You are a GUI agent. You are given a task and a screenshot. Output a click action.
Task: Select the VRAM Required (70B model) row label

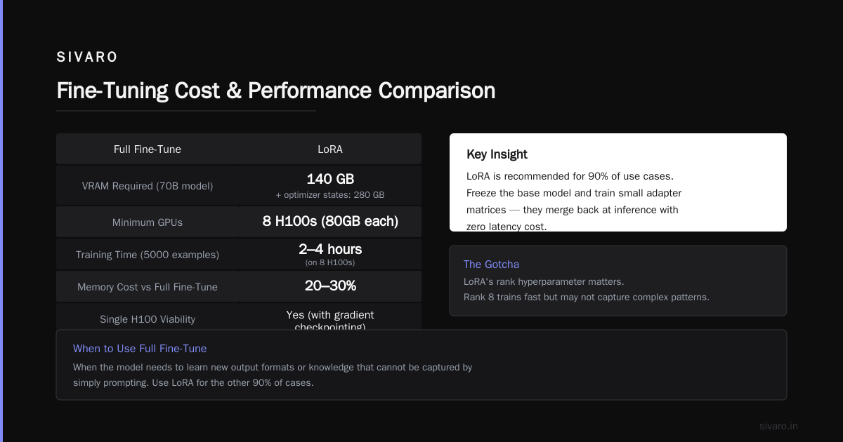coord(148,186)
